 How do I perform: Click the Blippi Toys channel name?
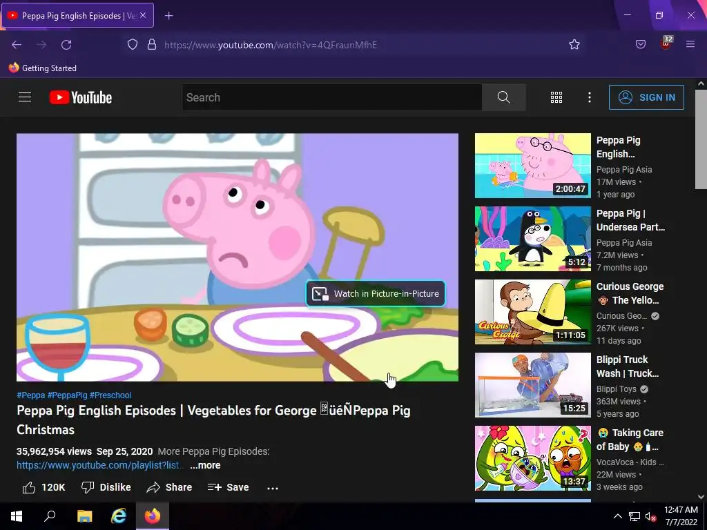coord(617,389)
